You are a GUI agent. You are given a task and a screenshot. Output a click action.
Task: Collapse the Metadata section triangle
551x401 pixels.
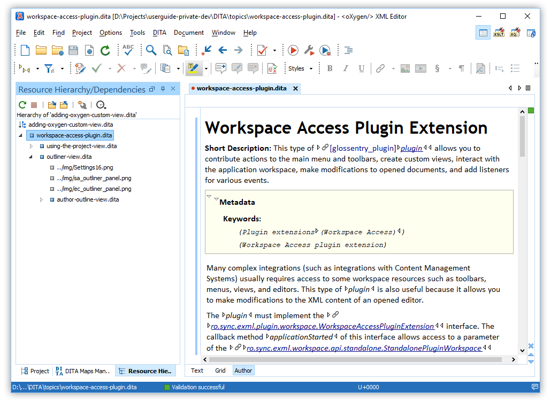tap(216, 199)
